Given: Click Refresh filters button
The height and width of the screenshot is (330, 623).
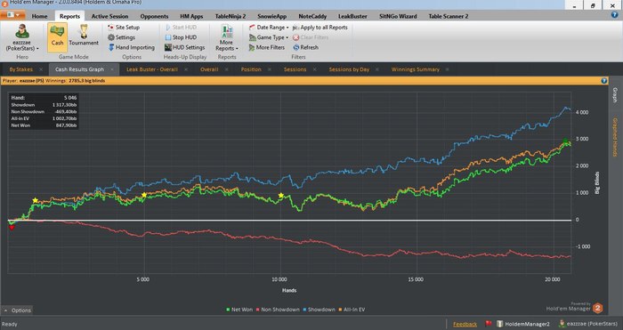Looking at the screenshot, I should point(305,47).
